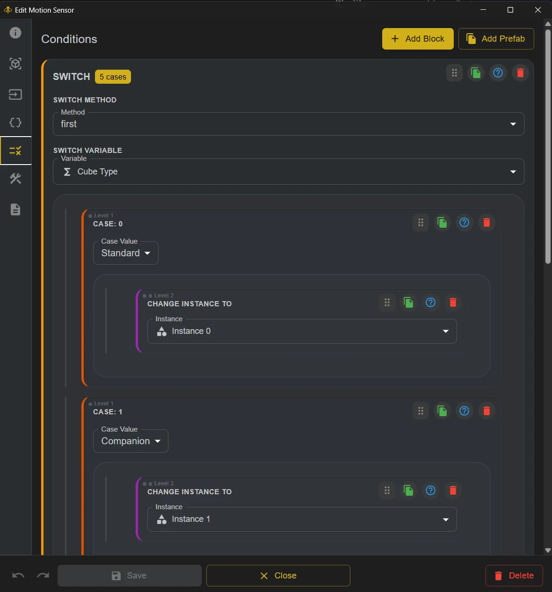Open help for CASE: 0 block

coord(464,223)
